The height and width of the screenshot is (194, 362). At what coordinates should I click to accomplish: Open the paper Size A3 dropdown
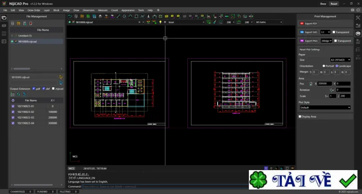click(x=340, y=60)
